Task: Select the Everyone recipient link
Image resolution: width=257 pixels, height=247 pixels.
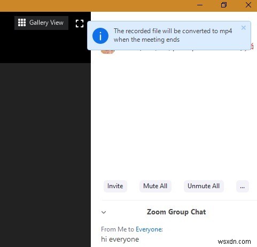Action: [149, 229]
